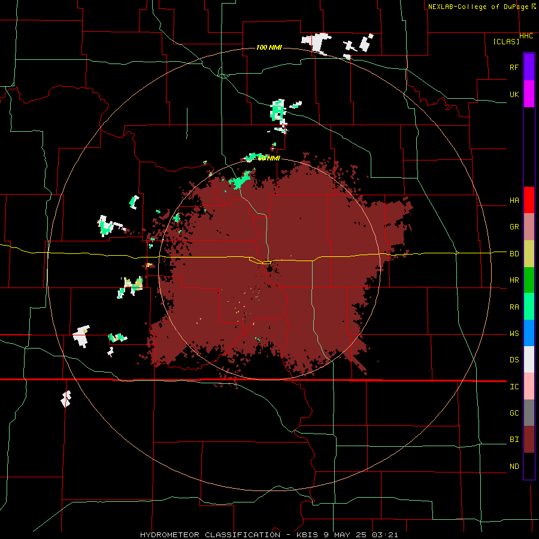Click the 100 NMI range ring label
The width and height of the screenshot is (539, 539).
(269, 47)
